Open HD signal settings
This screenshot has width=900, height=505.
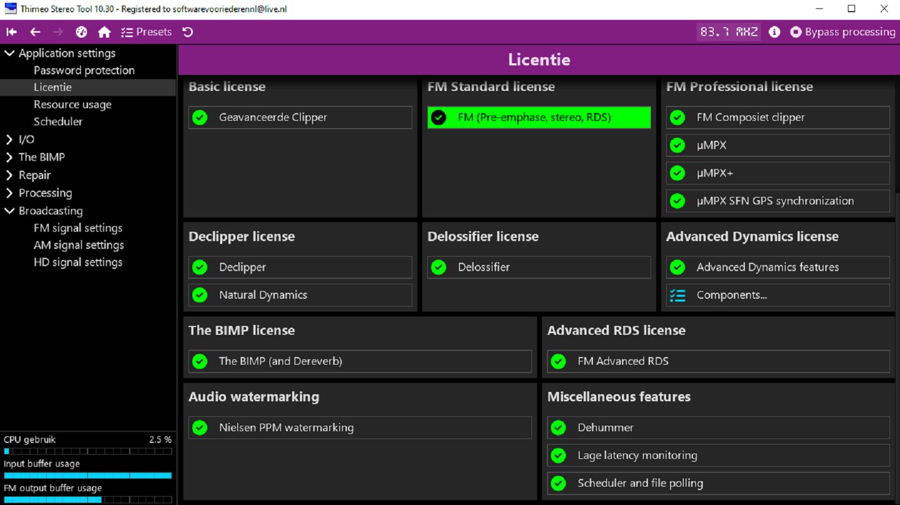point(78,262)
